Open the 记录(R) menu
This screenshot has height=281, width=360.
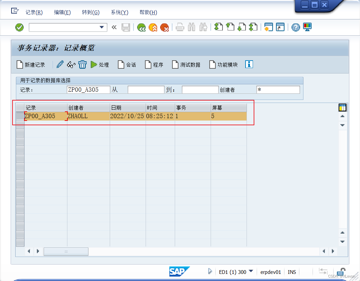coord(34,12)
